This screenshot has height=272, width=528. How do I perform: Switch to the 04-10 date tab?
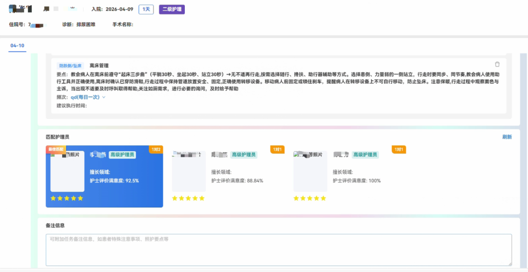18,45
